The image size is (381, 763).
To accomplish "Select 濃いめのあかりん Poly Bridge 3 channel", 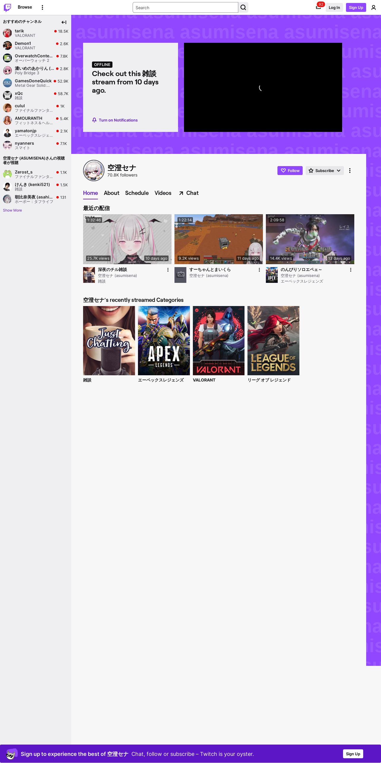I will pyautogui.click(x=36, y=70).
